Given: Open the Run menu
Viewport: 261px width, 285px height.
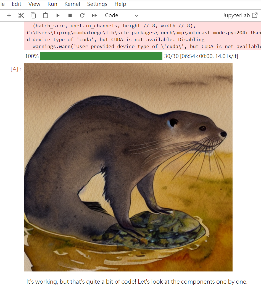Looking at the screenshot, I should point(52,4).
